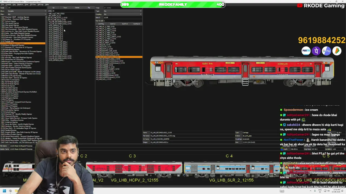
Task: Click the Flip button
Action: (89, 8)
